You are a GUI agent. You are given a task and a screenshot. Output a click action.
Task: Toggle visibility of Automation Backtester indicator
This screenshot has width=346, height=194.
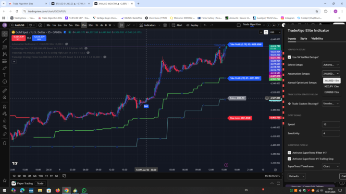pos(67,44)
